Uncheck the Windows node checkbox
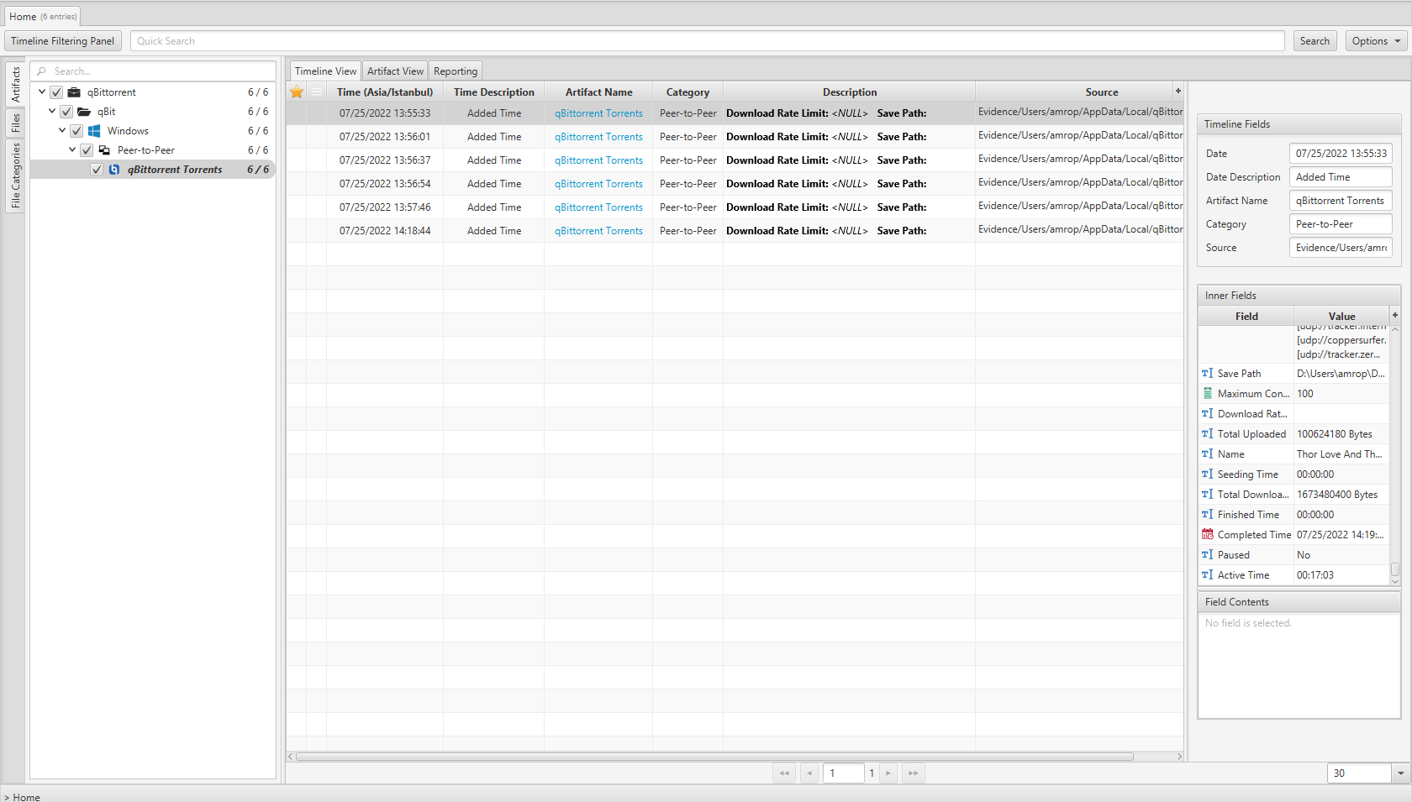This screenshot has width=1412, height=802. pos(76,130)
